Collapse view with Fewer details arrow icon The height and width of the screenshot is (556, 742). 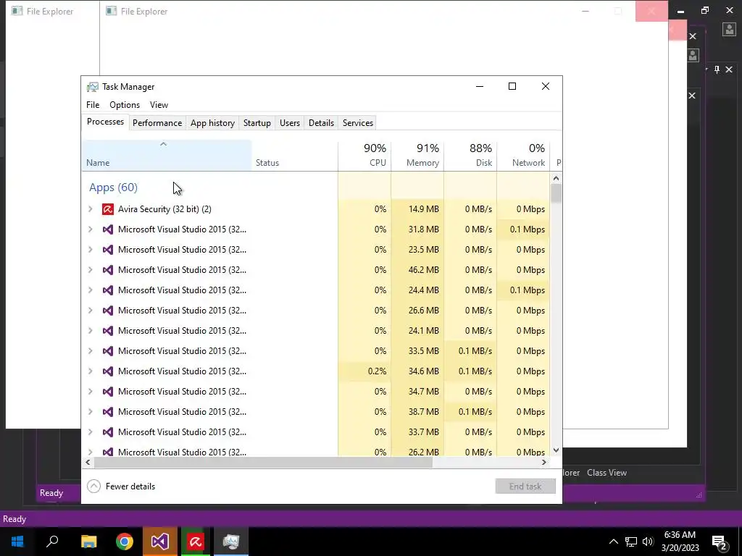[93, 486]
